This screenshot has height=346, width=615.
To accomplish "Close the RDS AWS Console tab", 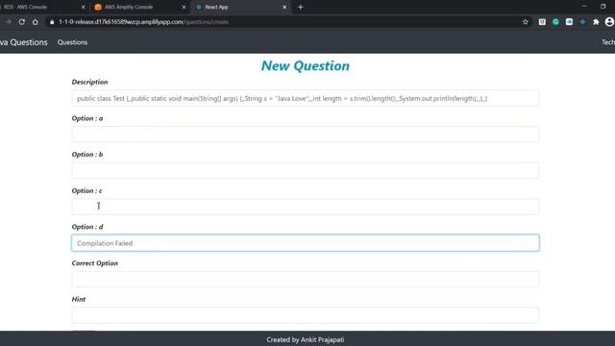I will 84,7.
